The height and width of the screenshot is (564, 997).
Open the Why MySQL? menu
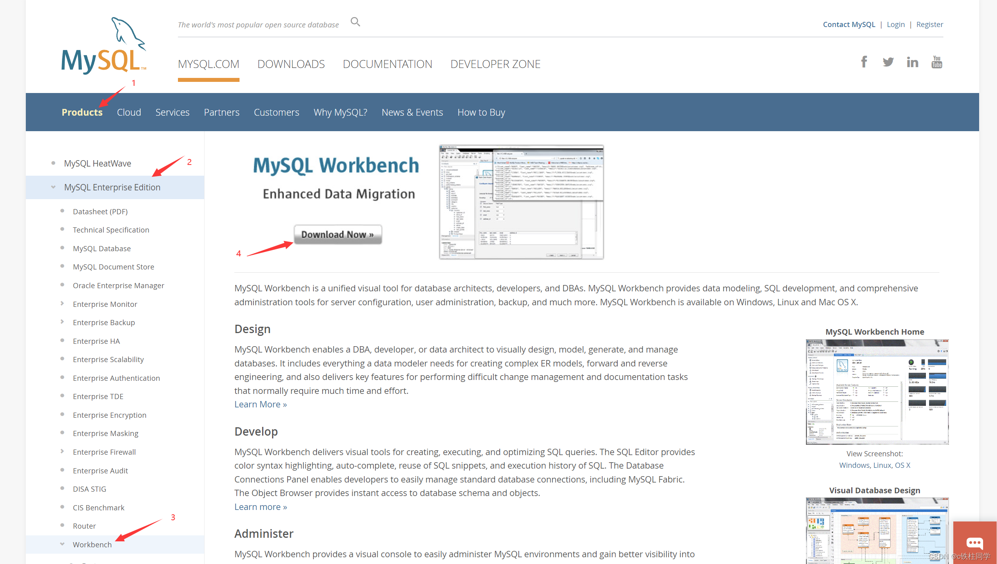(340, 112)
